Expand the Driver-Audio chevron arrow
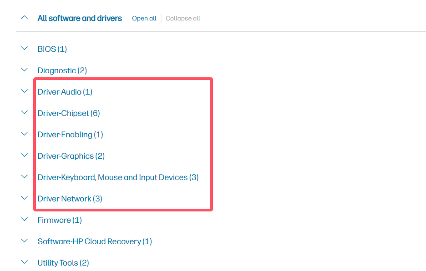 click(x=25, y=91)
